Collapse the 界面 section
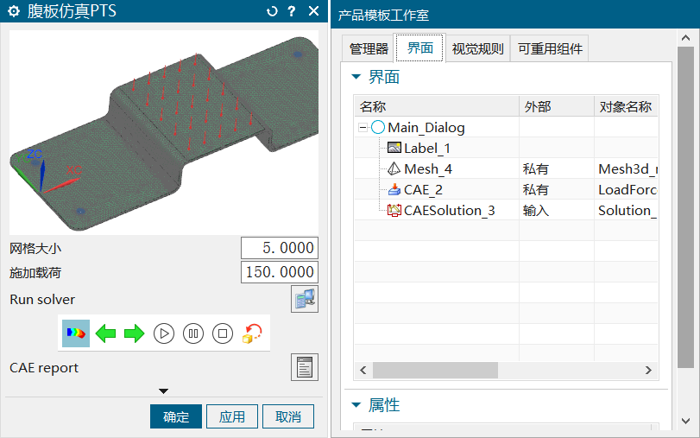This screenshot has height=438, width=700. [x=356, y=77]
